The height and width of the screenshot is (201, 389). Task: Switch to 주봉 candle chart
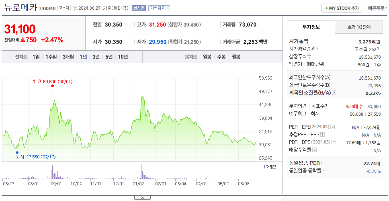point(221,57)
